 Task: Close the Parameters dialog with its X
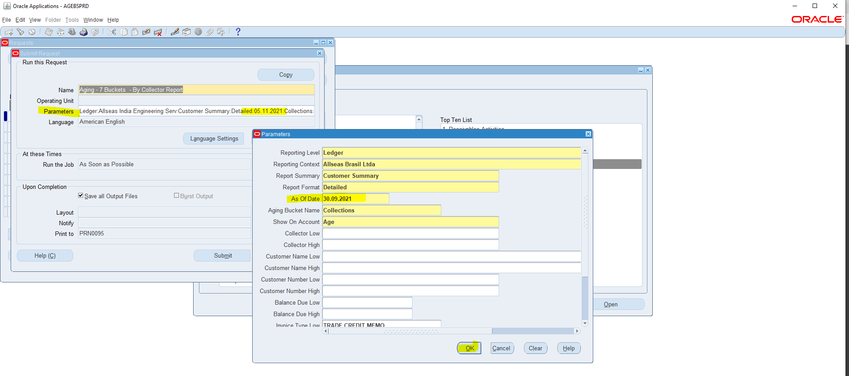(588, 134)
